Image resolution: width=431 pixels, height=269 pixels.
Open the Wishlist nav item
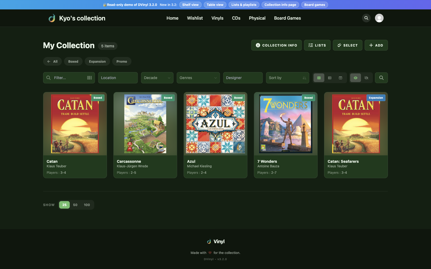(x=195, y=18)
